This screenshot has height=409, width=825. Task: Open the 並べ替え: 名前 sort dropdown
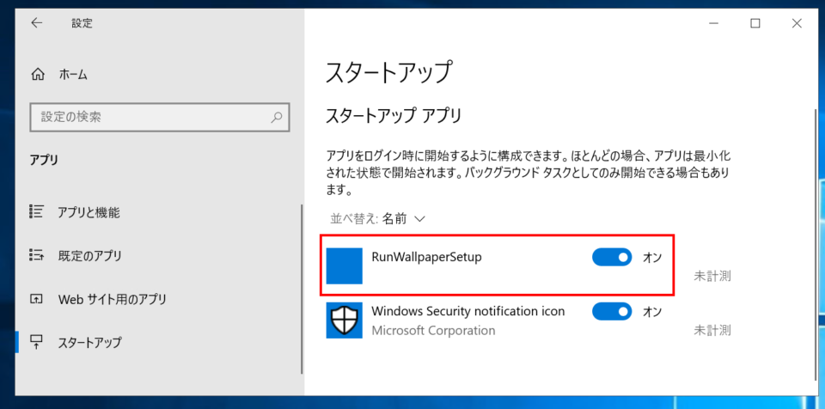(378, 219)
